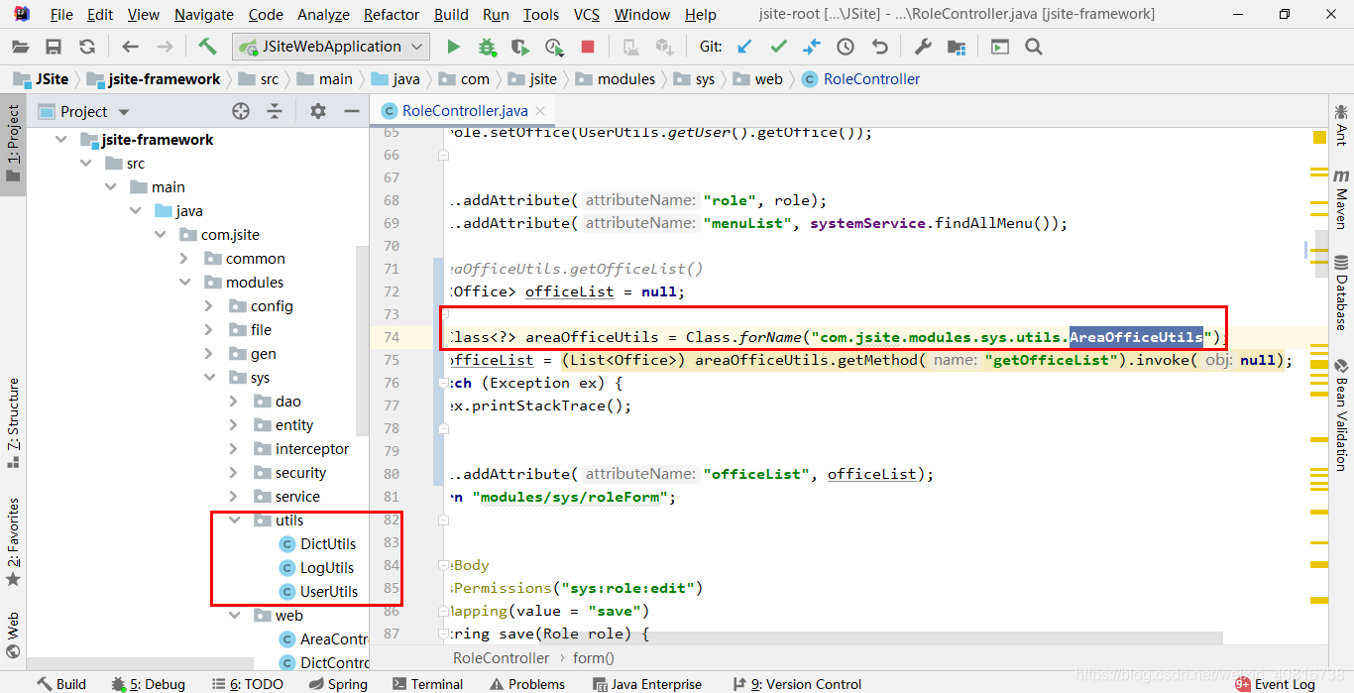Open the 9: Version Control tool window
The width and height of the screenshot is (1354, 693).
pos(797,684)
